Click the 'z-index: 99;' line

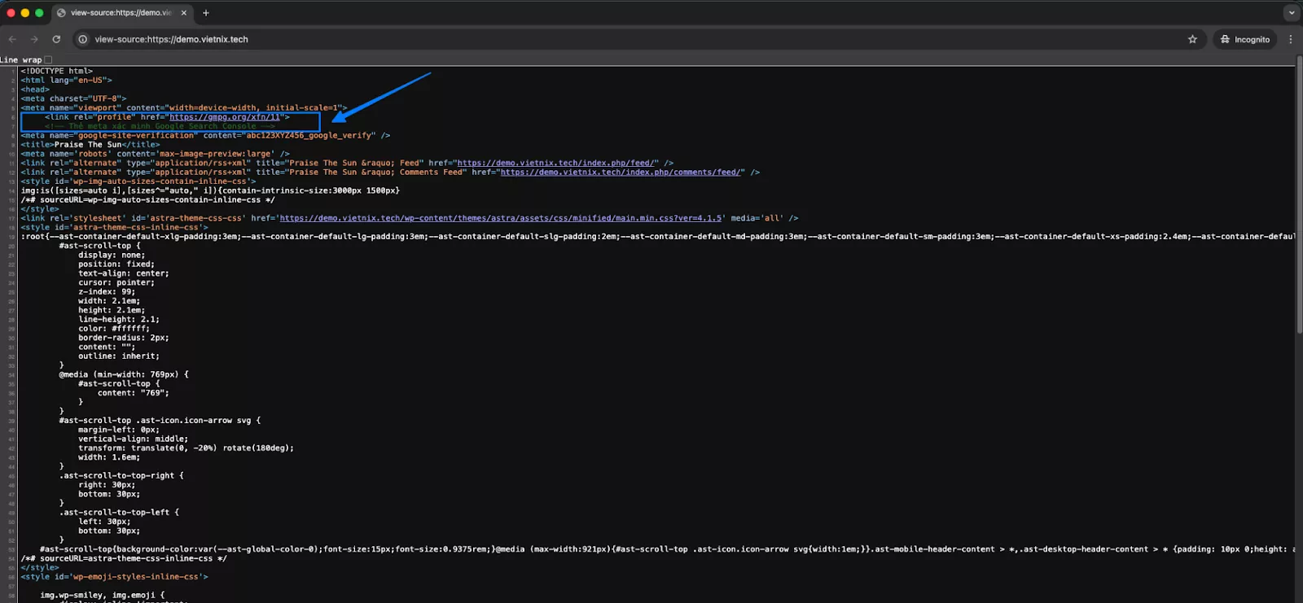tap(107, 291)
